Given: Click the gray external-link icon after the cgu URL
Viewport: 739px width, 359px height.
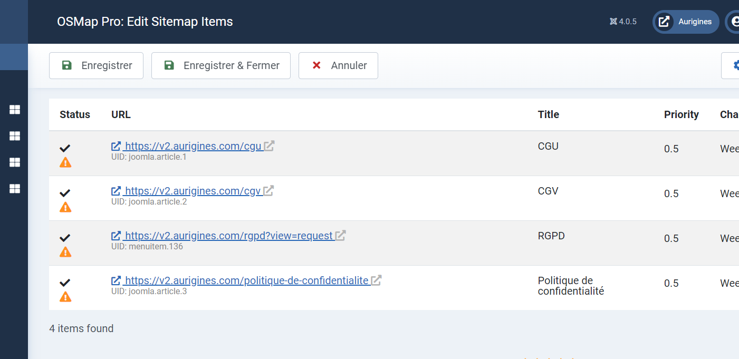Looking at the screenshot, I should tap(269, 146).
